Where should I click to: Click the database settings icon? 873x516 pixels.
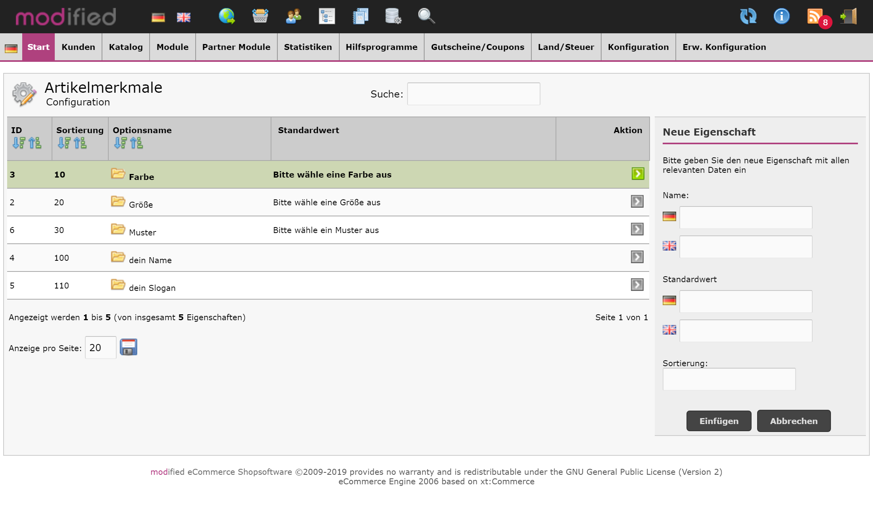[x=393, y=17]
